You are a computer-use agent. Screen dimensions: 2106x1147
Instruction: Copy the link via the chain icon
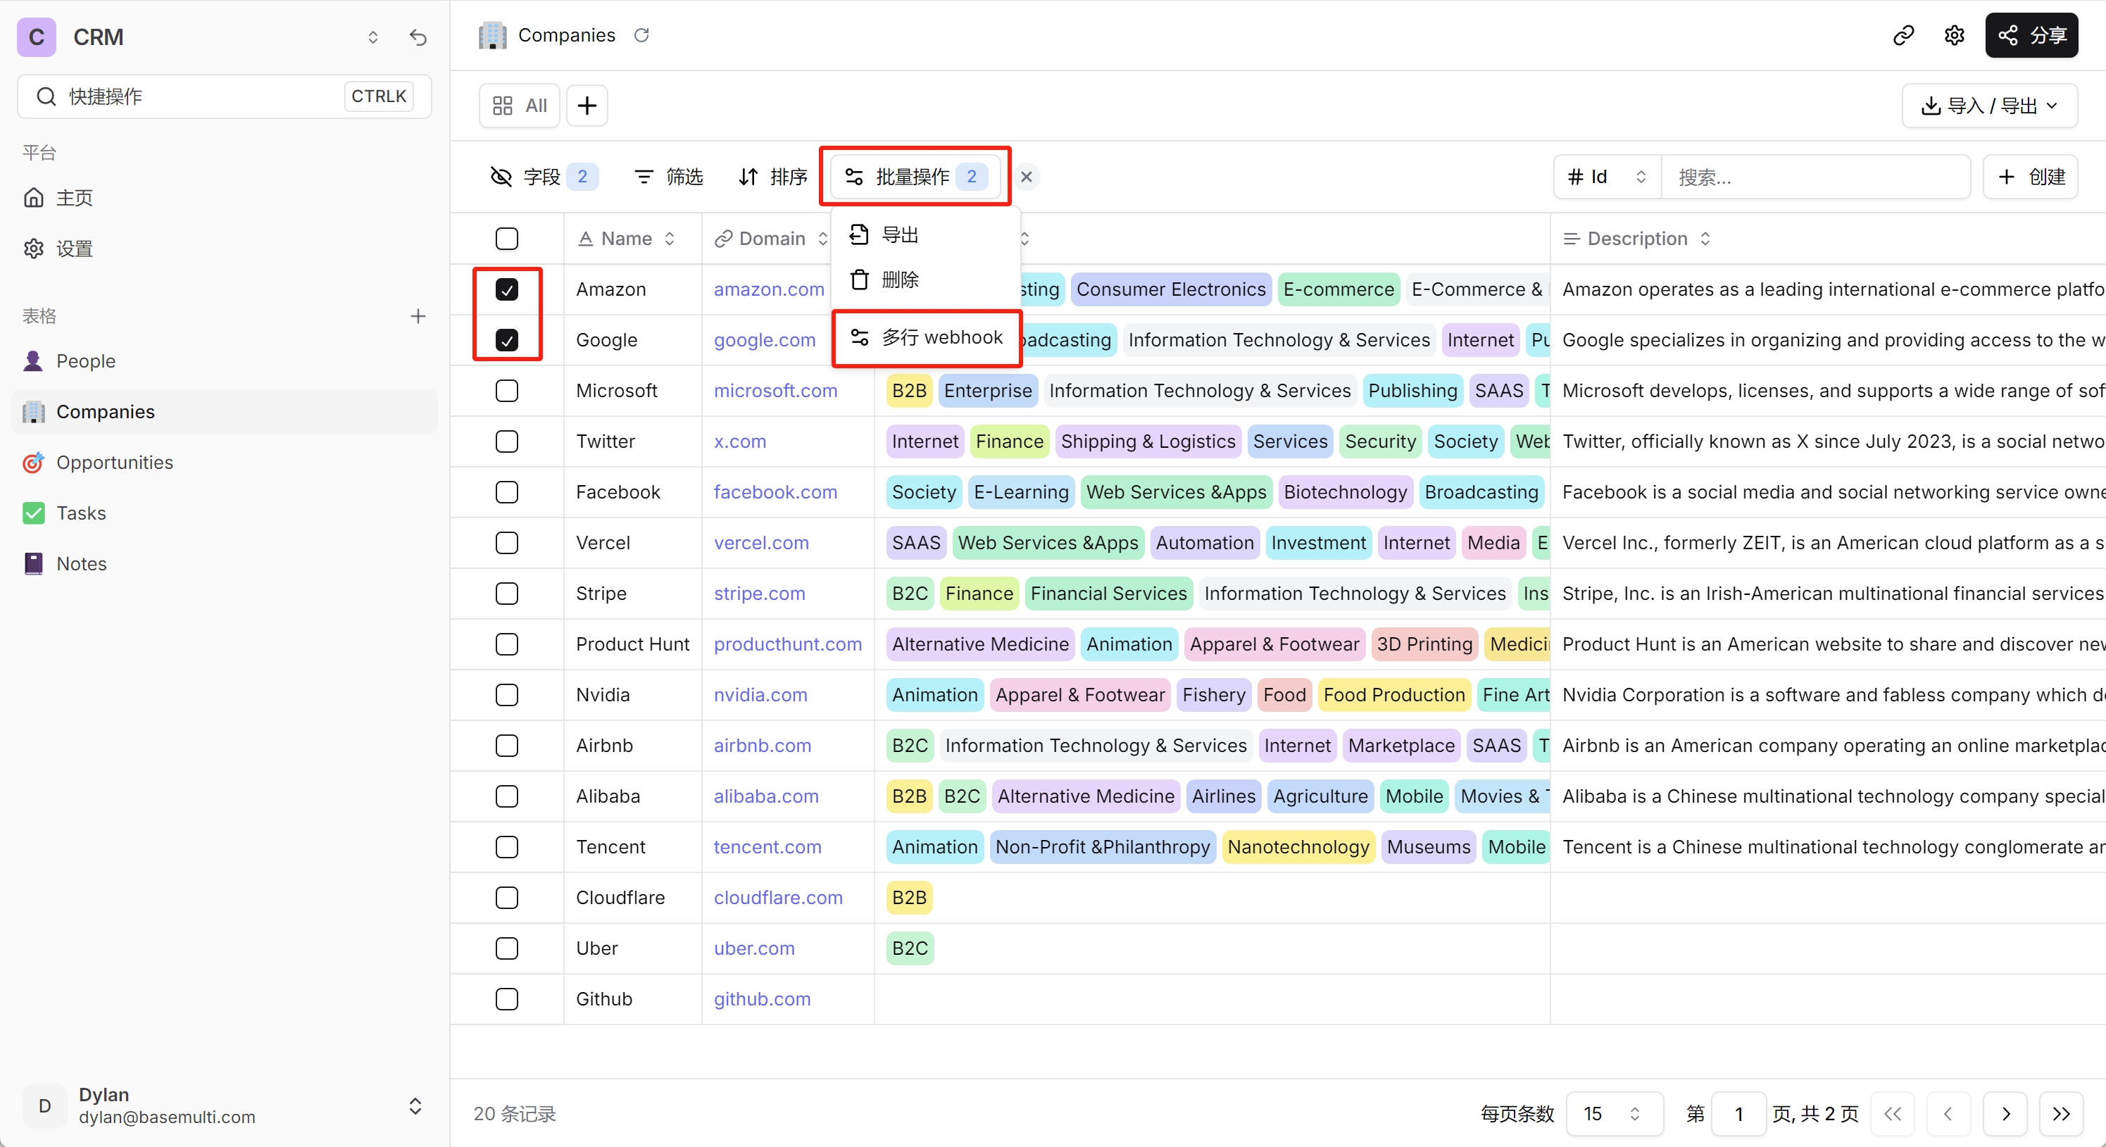(1903, 35)
